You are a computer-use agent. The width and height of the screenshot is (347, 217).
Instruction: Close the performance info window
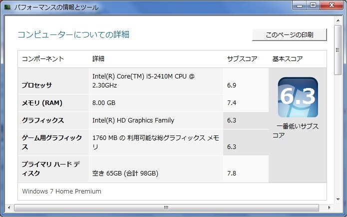pos(332,5)
